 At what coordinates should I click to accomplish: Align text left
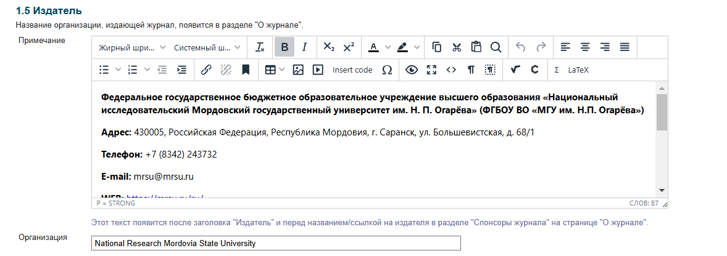pos(565,47)
